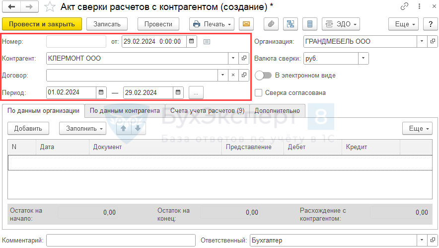
Task: Open the ЭДО dropdown menu
Action: click(340, 24)
